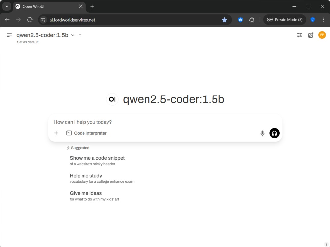Click the OI logo beside the model name
Image resolution: width=330 pixels, height=247 pixels.
[112, 99]
